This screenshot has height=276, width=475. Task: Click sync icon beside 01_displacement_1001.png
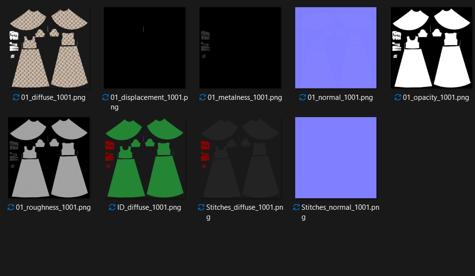click(x=105, y=97)
